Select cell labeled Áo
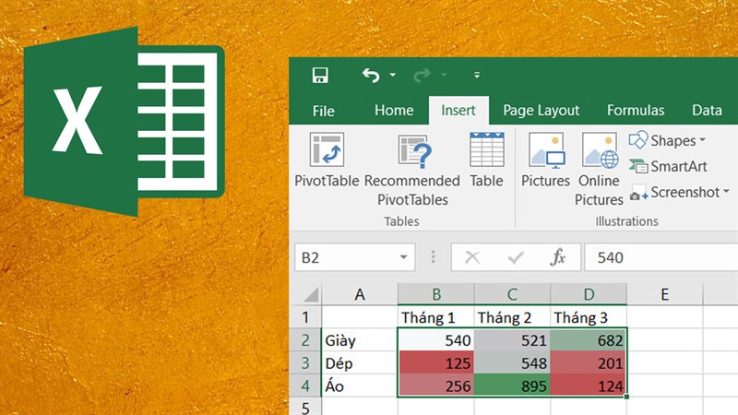The height and width of the screenshot is (415, 738). 360,385
